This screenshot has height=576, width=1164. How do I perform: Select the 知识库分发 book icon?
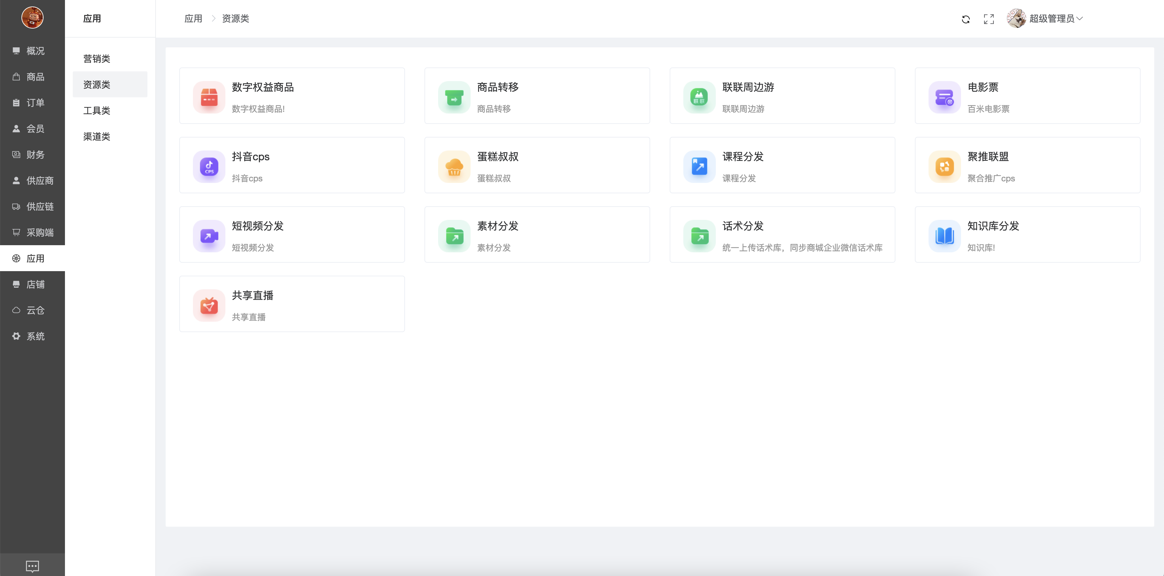[944, 236]
